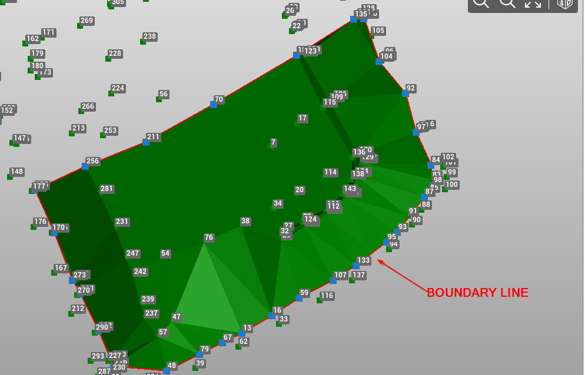585x375 pixels.
Task: Switch to the 3D cube view
Action: (x=564, y=4)
